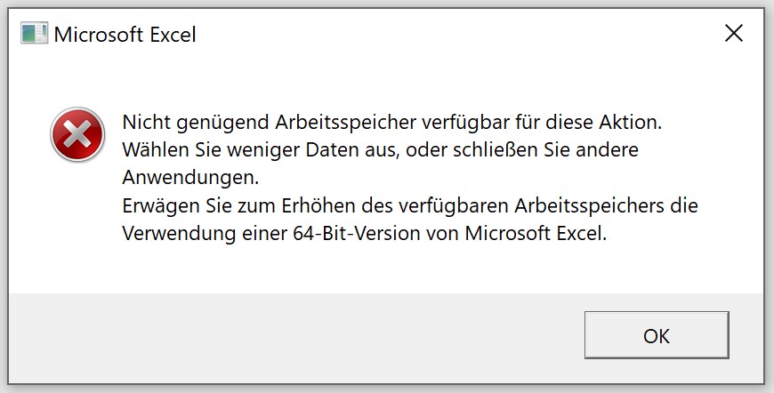
Task: Click the "Nicht genügend" words in first line
Action: pyautogui.click(x=196, y=122)
